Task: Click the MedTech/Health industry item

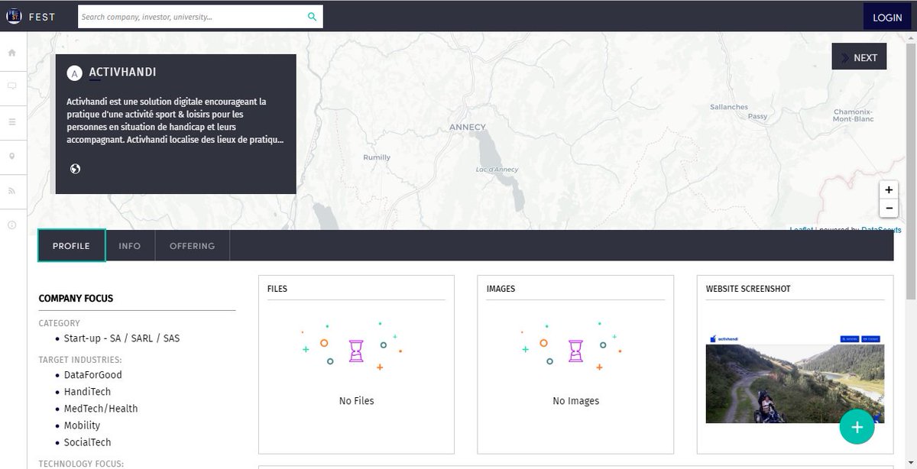Action: pyautogui.click(x=101, y=409)
